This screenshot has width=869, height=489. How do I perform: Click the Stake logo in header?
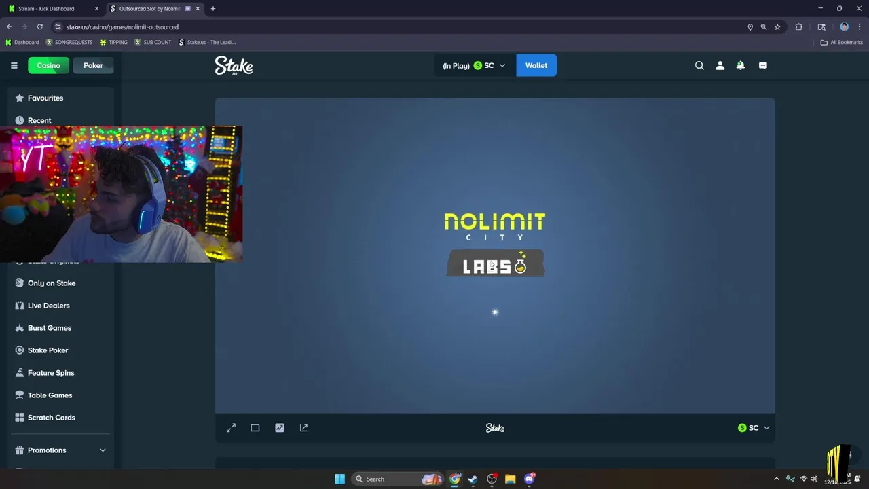point(234,65)
